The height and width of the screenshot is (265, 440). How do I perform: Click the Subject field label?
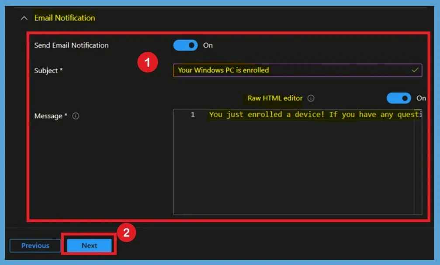click(48, 70)
